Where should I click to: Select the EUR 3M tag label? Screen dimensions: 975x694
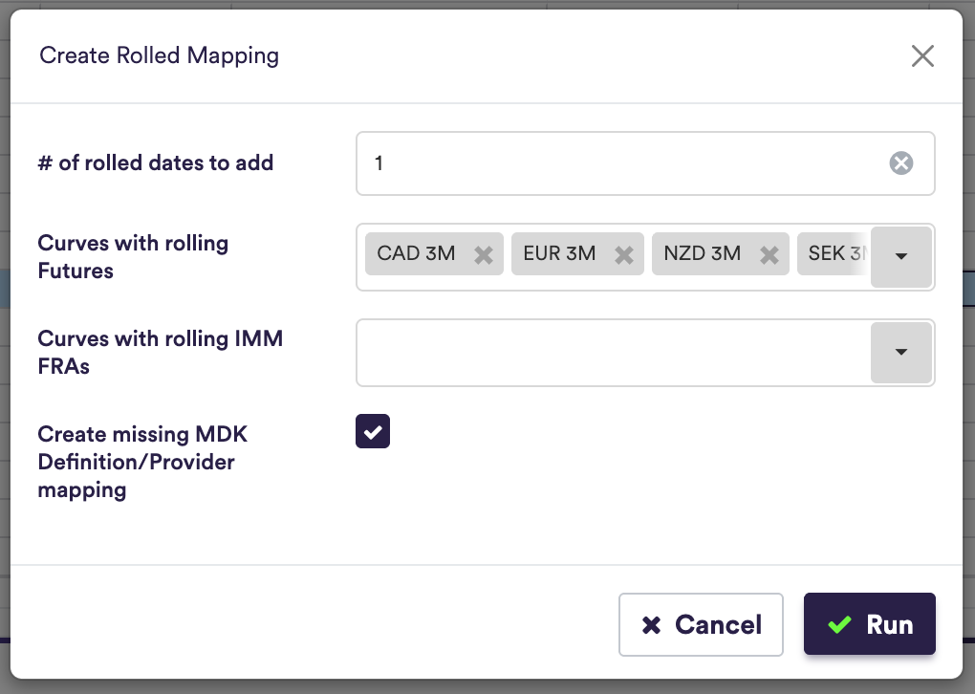point(559,254)
